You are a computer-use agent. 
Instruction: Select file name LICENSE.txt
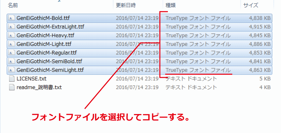32,78
